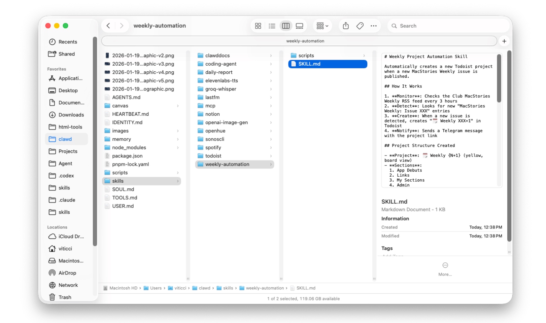546x323 pixels.
Task: Expand the todoist folder chevron
Action: point(271,156)
